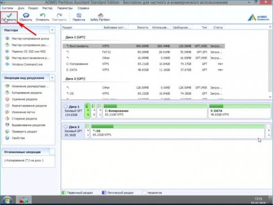Open Свойства partition properties
The image size is (273, 205).
click(x=18, y=138)
